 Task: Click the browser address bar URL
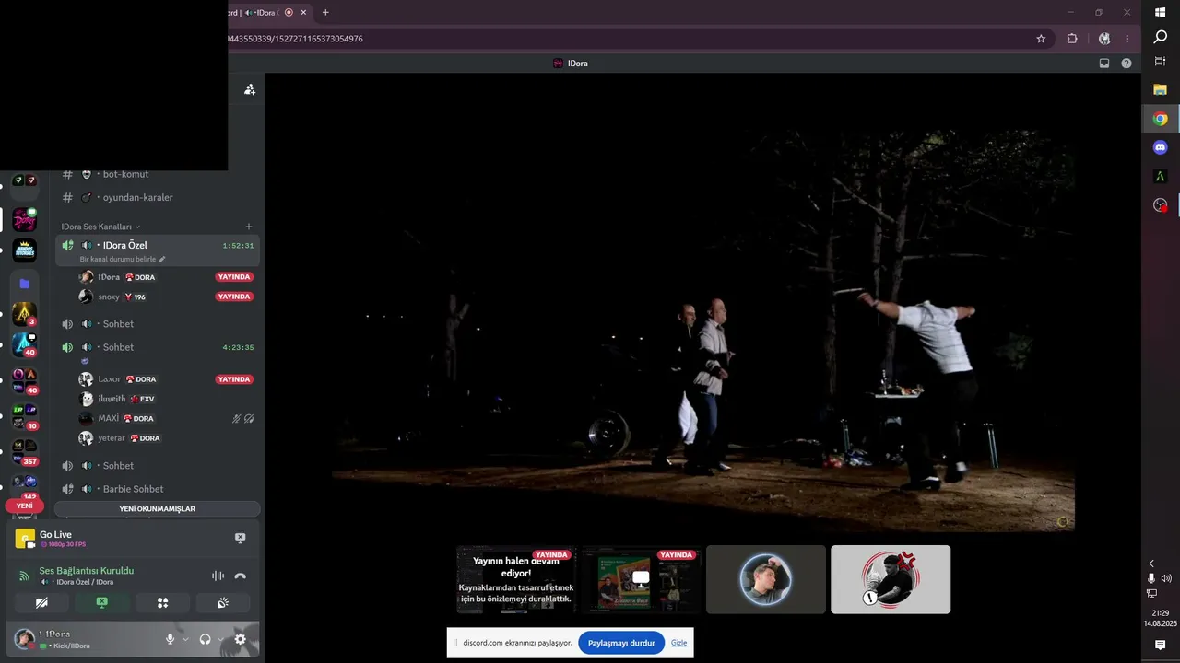295,39
